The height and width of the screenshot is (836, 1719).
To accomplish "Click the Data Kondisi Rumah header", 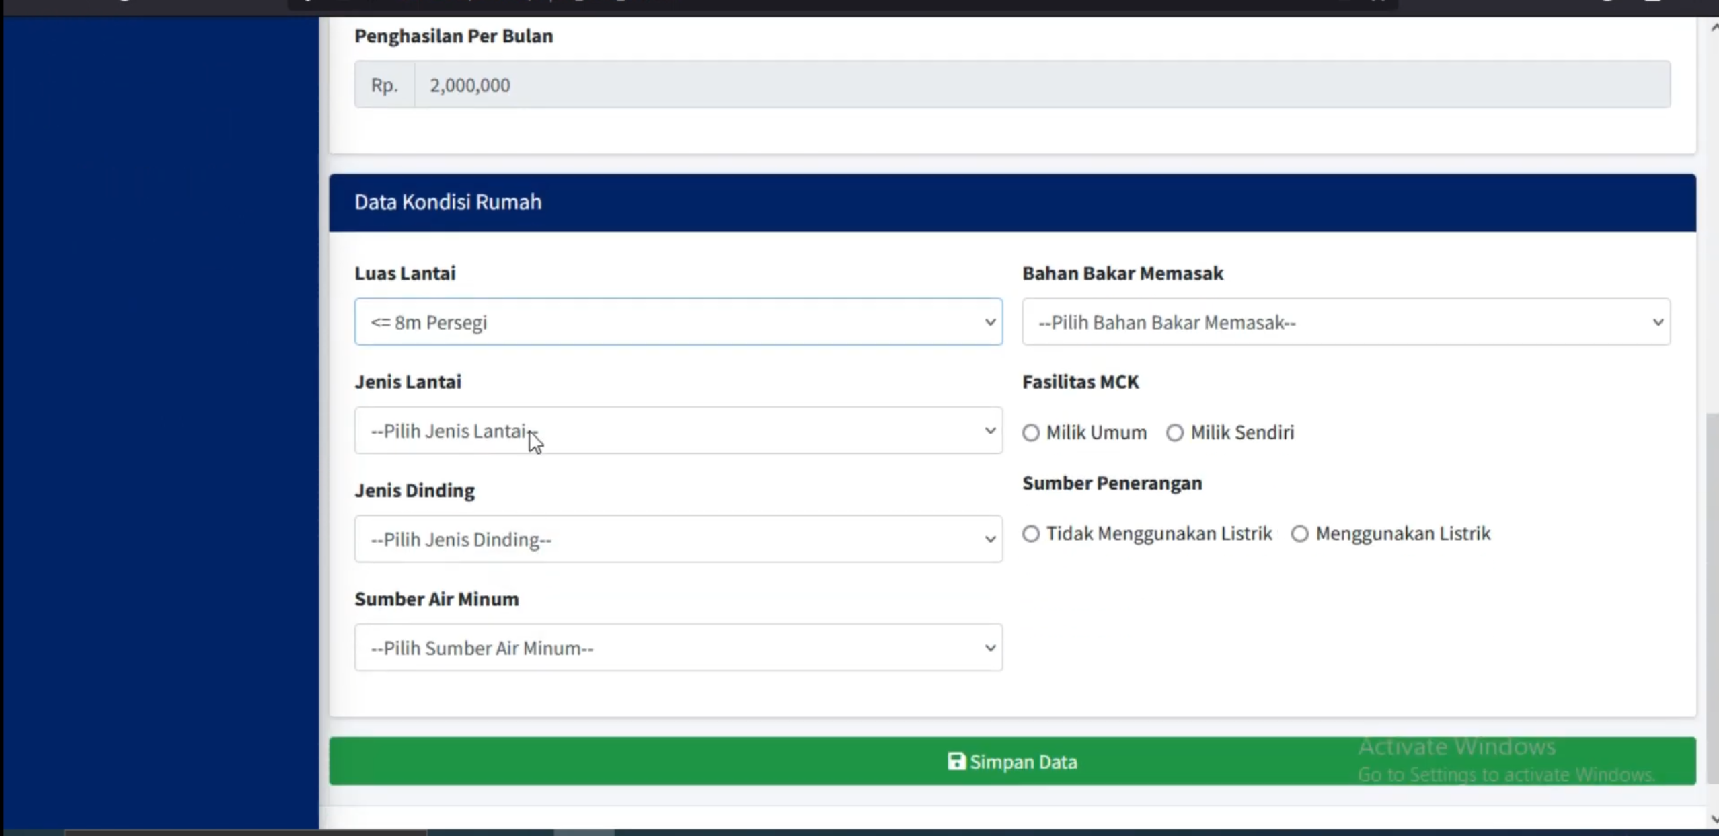I will pos(1012,202).
